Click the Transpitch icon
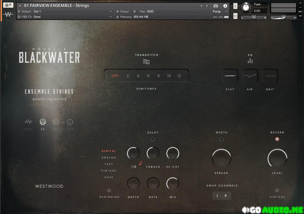Screen dimensions: 304x214 click(x=147, y=62)
